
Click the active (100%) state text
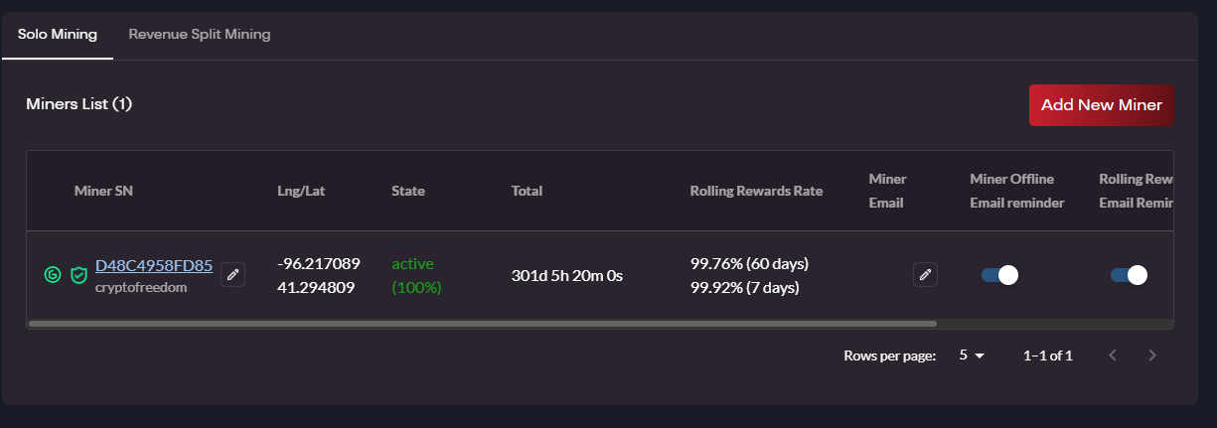click(416, 275)
